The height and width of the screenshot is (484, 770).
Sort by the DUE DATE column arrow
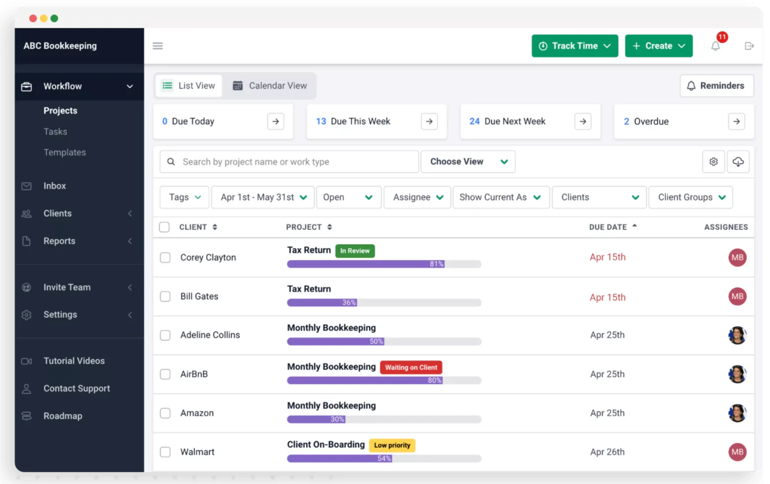pyautogui.click(x=635, y=226)
